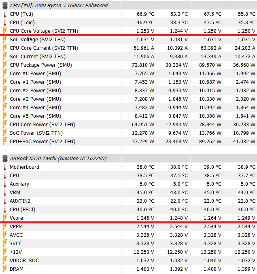Screen dimensions: 257x274
Task: Click the 63.392 A maximum CPU Core Current
Action: 211,48
